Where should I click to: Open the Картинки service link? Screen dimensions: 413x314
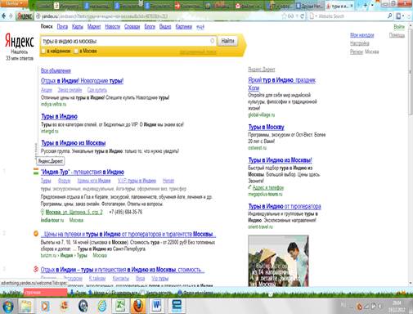click(x=184, y=27)
